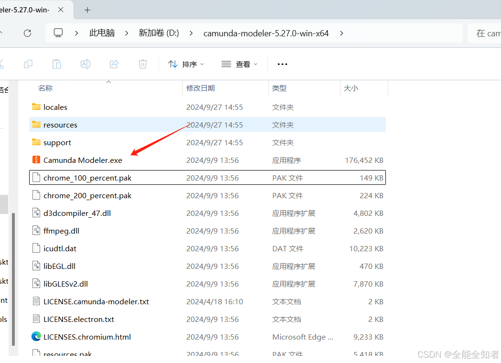Click camunda-modeler-5.27.0-win-x64 breadcrumb

click(x=266, y=33)
